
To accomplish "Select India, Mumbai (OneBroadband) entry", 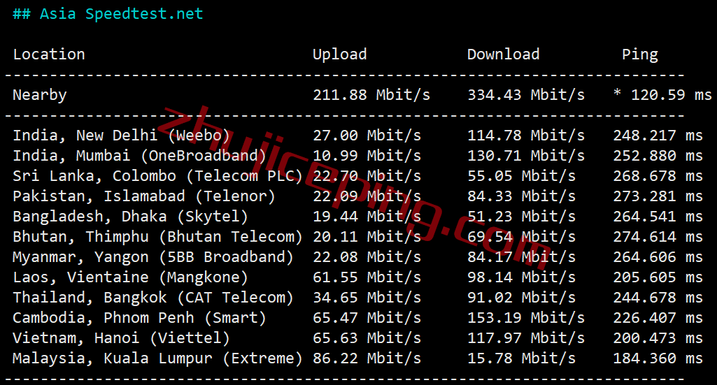I will click(x=140, y=156).
